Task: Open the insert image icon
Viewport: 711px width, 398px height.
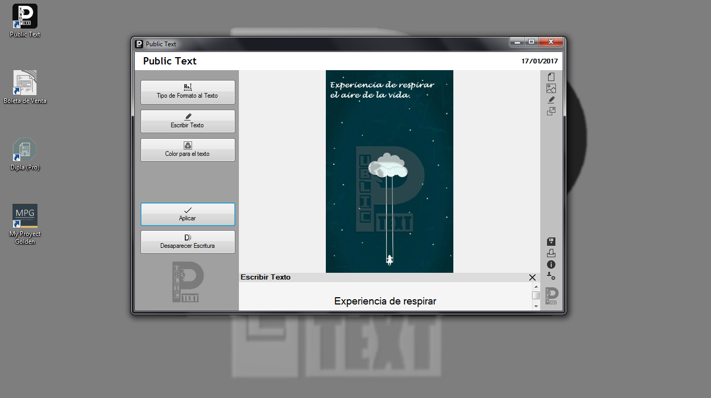Action: pos(551,88)
